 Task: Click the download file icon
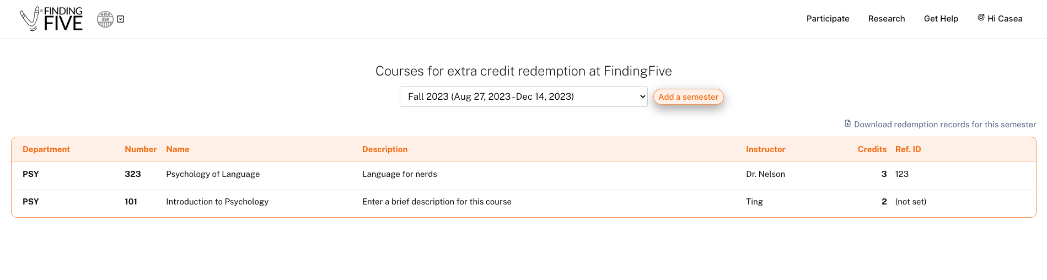[x=847, y=123]
